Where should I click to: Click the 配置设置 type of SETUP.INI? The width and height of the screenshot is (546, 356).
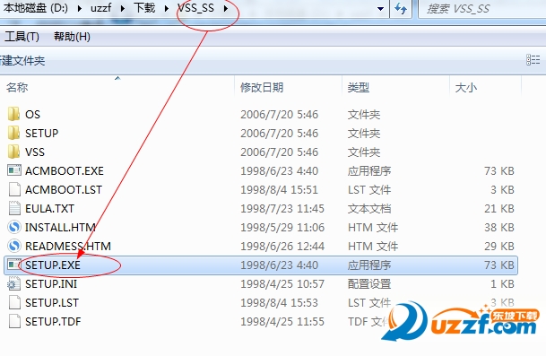(369, 283)
